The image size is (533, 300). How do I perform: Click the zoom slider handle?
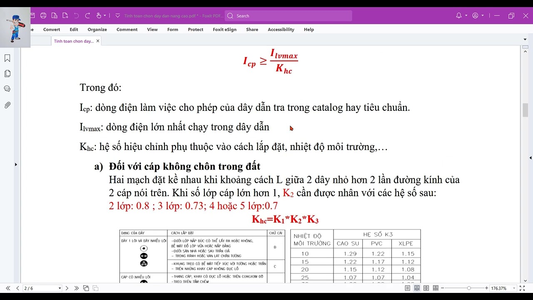469,288
